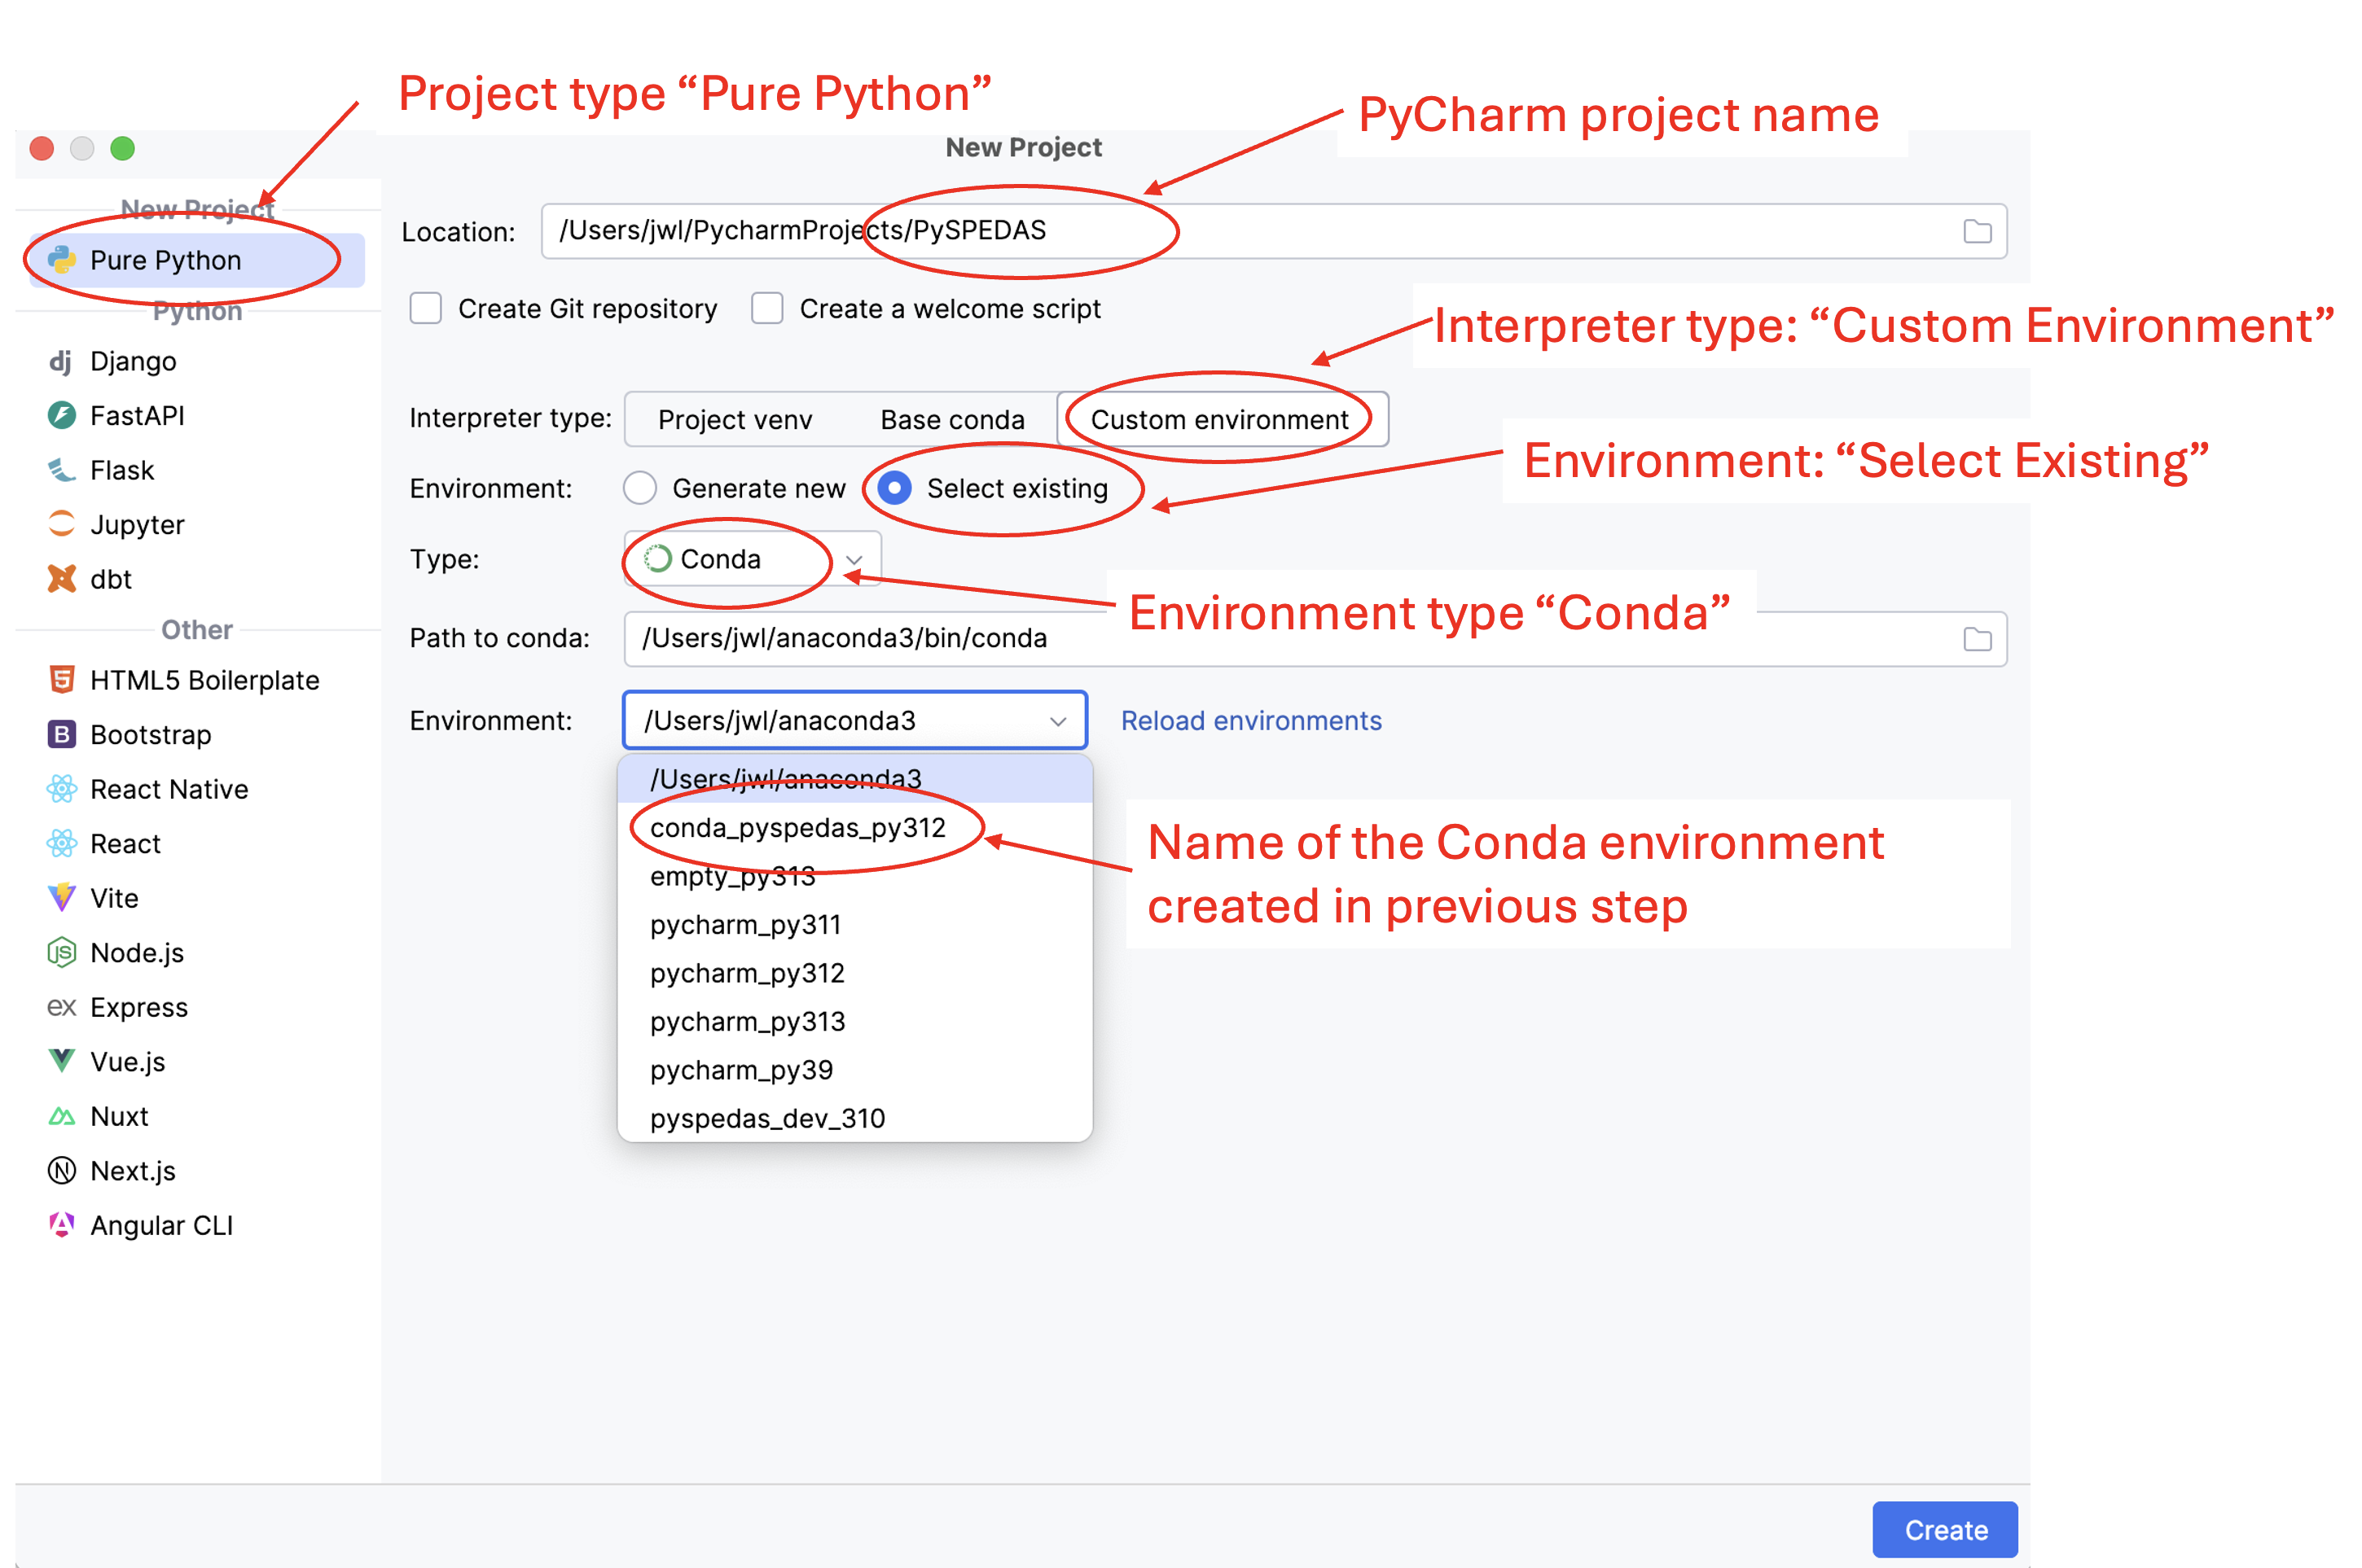This screenshot has height=1568, width=2362.
Task: Click the Jupyter orange ring icon
Action: click(62, 524)
